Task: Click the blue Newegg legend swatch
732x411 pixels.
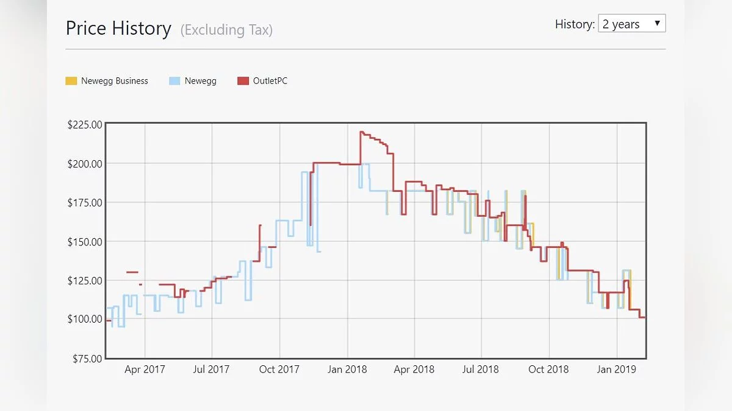Action: 174,81
